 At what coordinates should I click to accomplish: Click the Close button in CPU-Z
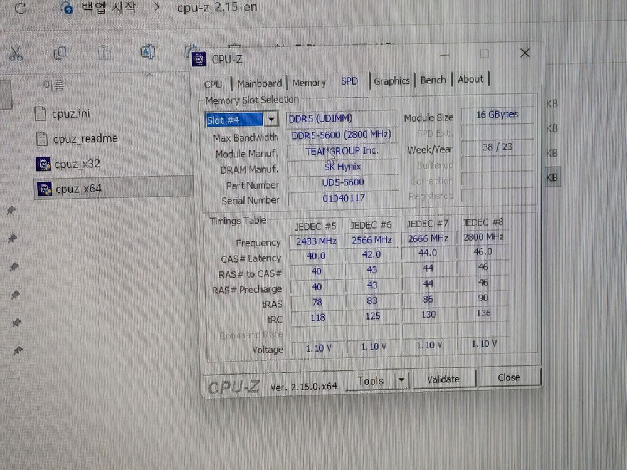[x=508, y=377]
